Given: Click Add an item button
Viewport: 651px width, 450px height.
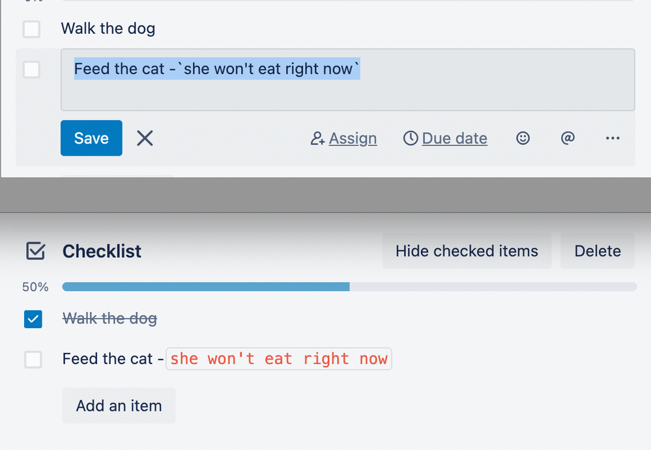Looking at the screenshot, I should point(119,406).
